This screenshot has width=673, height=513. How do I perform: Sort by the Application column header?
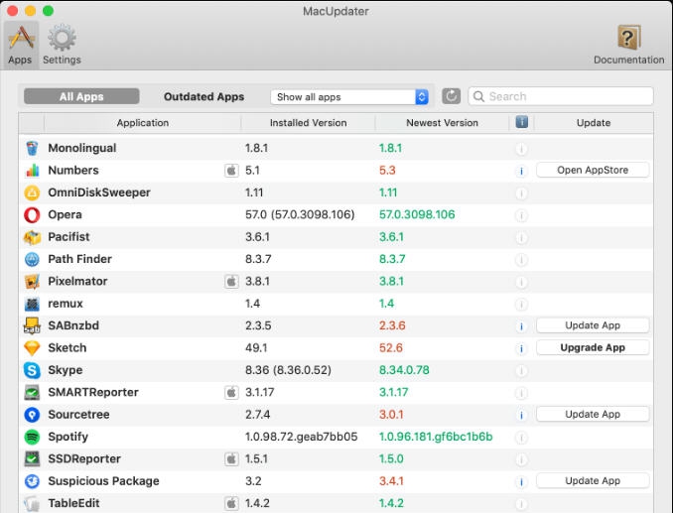pyautogui.click(x=143, y=123)
